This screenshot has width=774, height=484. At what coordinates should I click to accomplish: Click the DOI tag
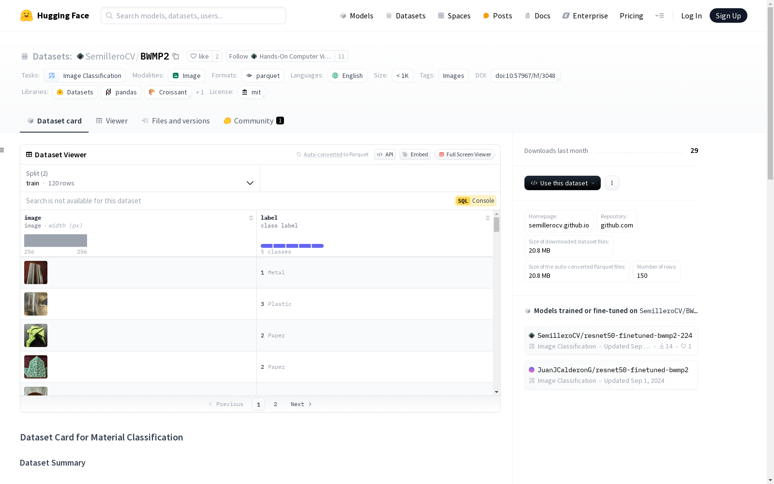(x=525, y=76)
